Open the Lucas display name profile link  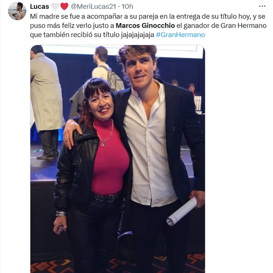[x=40, y=6]
